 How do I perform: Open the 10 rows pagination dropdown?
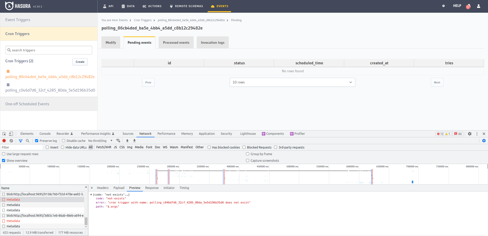293,82
